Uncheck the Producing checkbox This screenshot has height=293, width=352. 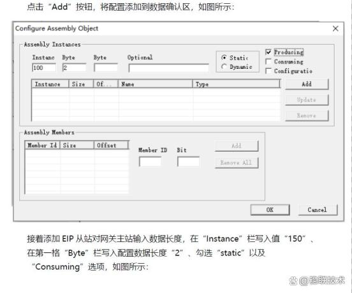268,52
